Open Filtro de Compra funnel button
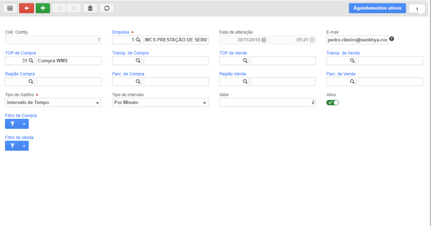 [x=12, y=124]
